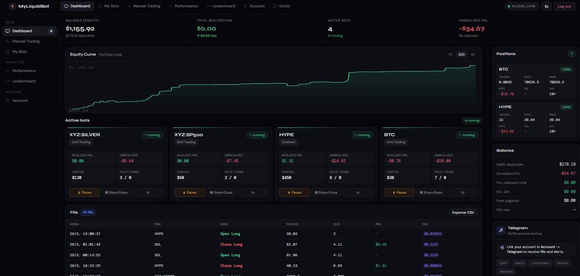Pause the HYPE bot
The height and width of the screenshot is (276, 580).
tap(294, 193)
